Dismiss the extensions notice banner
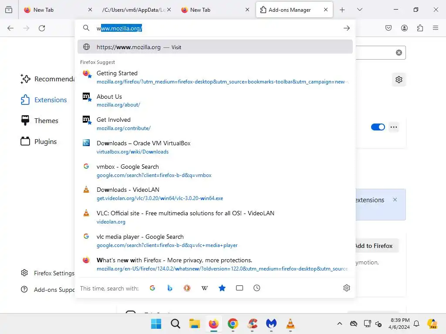This screenshot has height=334, width=446. [x=395, y=200]
